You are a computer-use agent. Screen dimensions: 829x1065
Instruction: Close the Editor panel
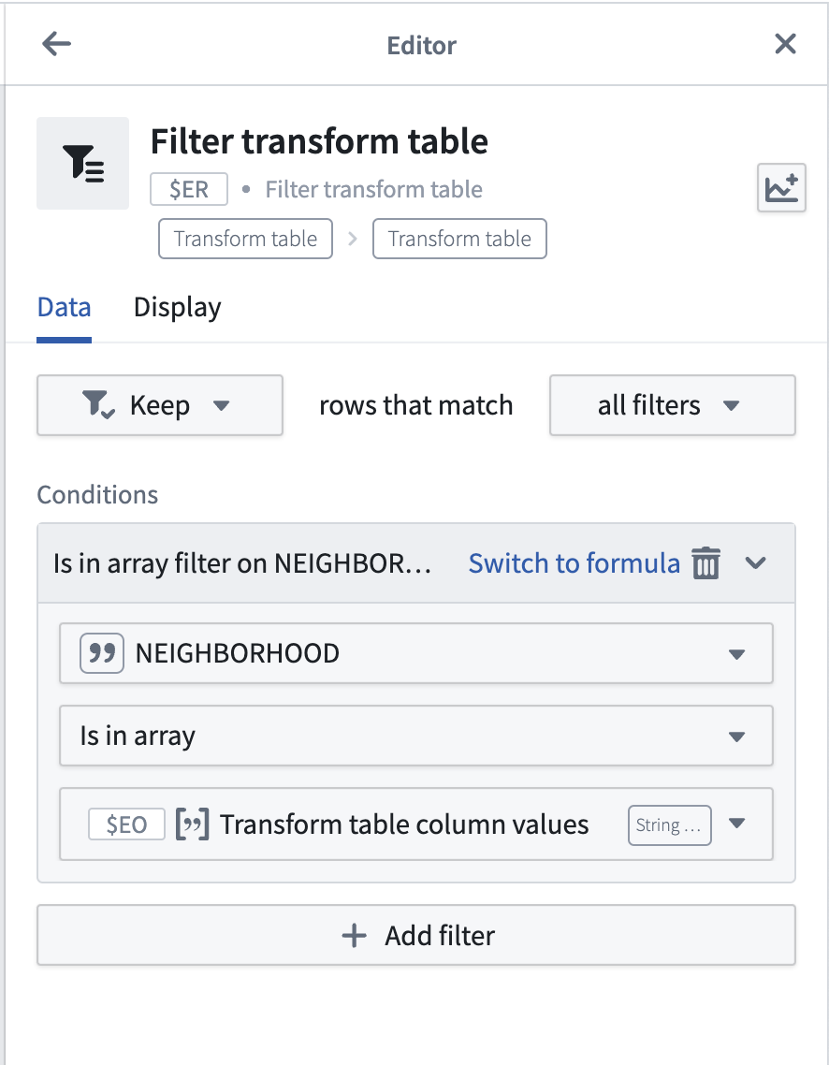[785, 44]
